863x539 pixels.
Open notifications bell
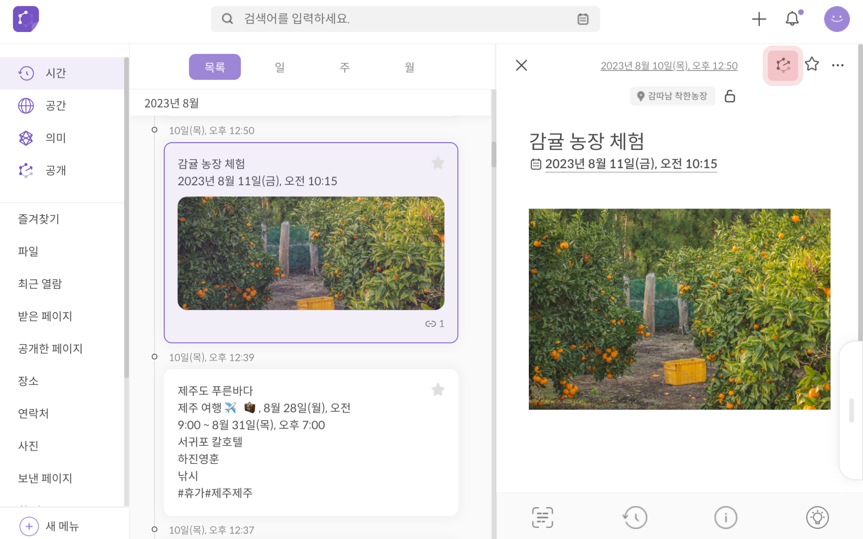point(792,19)
